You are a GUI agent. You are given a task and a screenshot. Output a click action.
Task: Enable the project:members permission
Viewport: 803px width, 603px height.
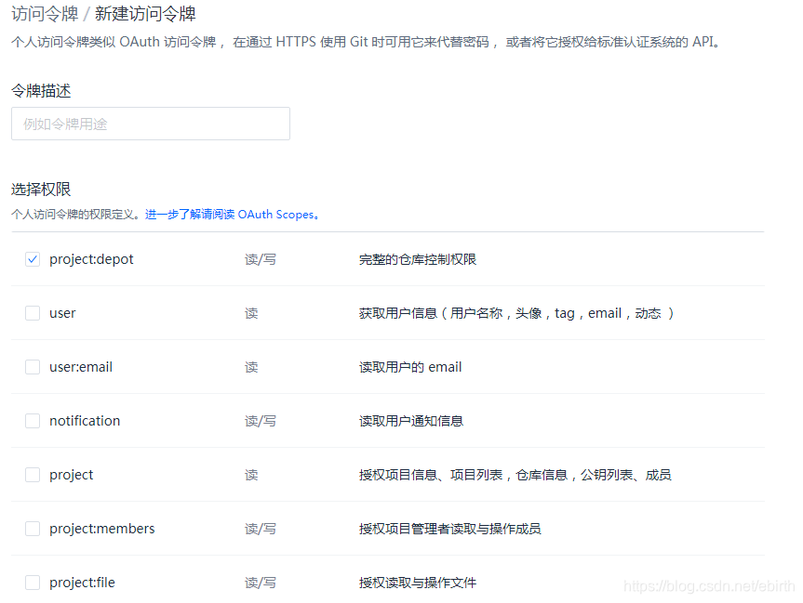pos(33,528)
